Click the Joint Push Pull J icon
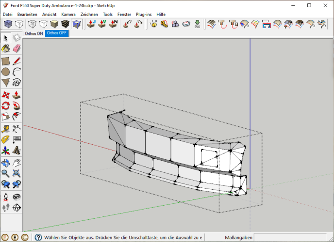This screenshot has height=242, width=334. (x=91, y=24)
